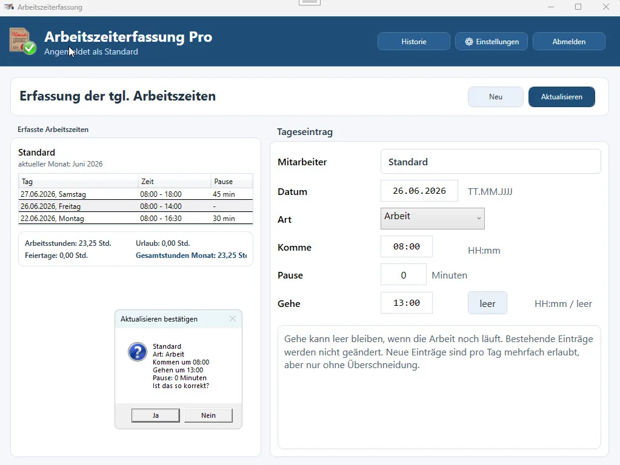The width and height of the screenshot is (620, 465).
Task: Open the Historie view
Action: click(413, 42)
